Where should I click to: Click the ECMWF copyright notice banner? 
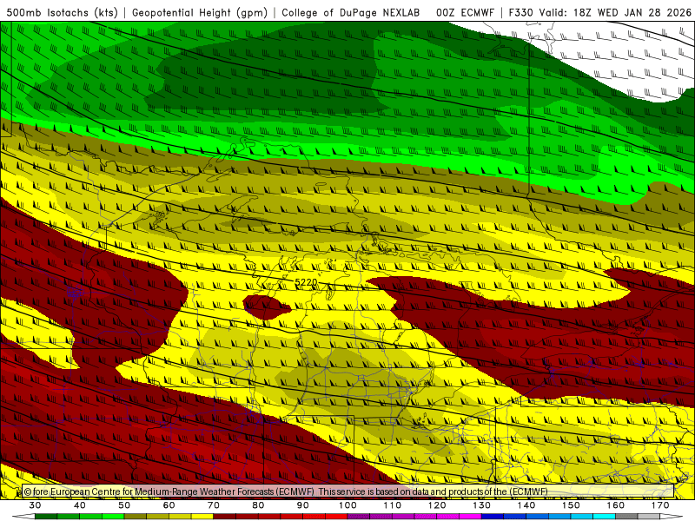tap(348, 491)
